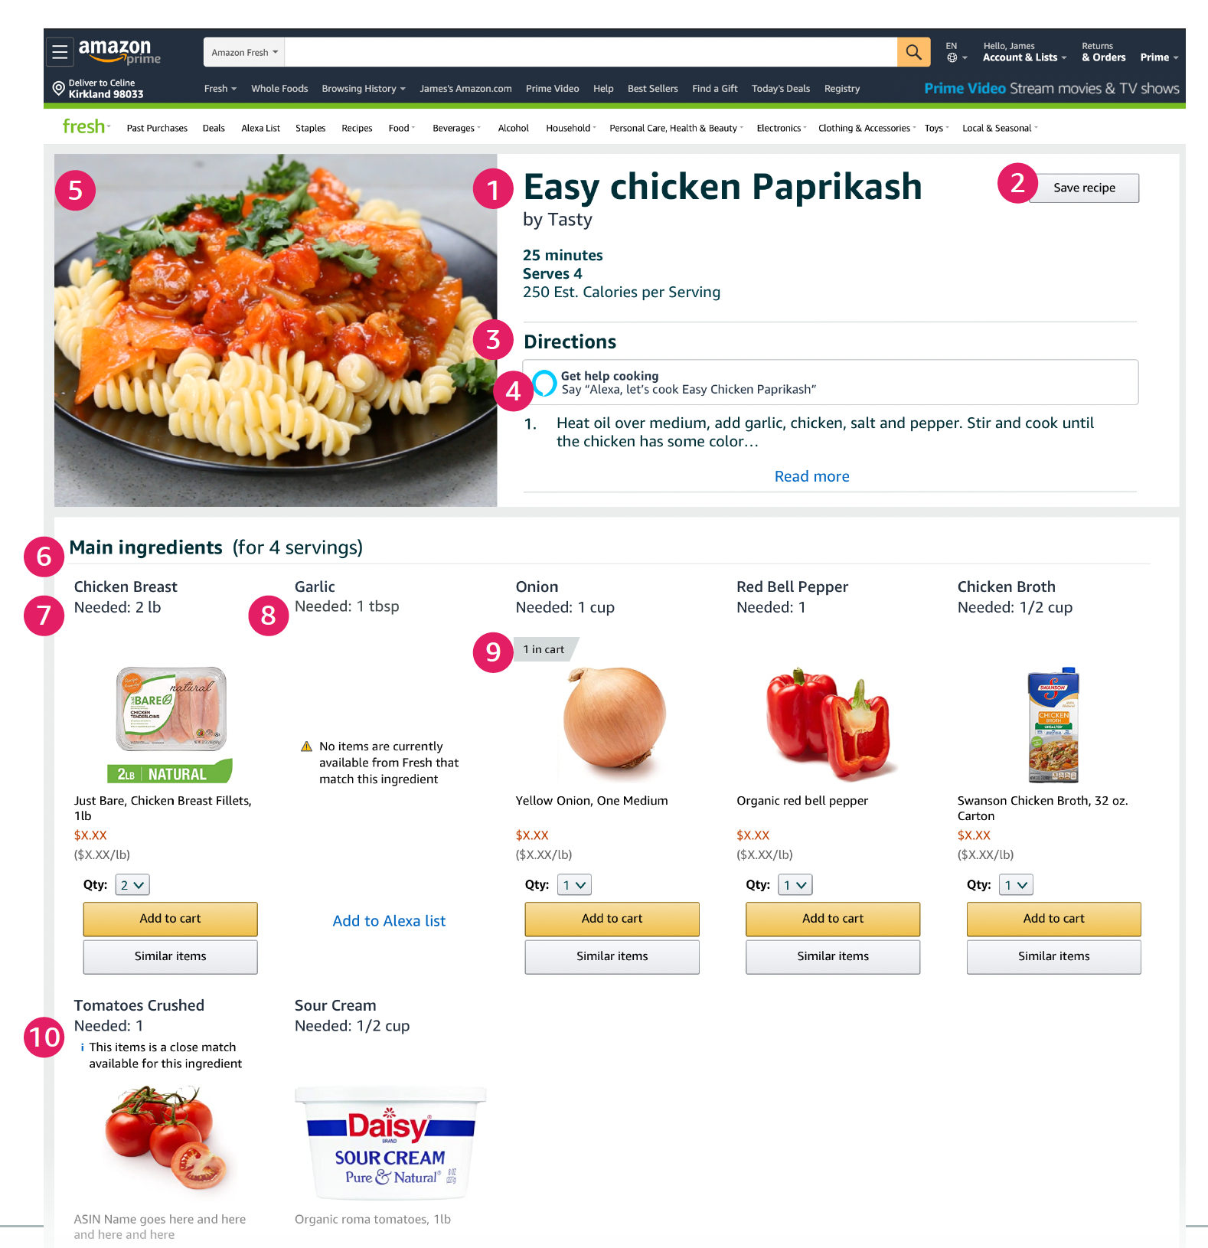This screenshot has height=1248, width=1208.
Task: Open the hamburger menu icon
Action: tap(60, 52)
